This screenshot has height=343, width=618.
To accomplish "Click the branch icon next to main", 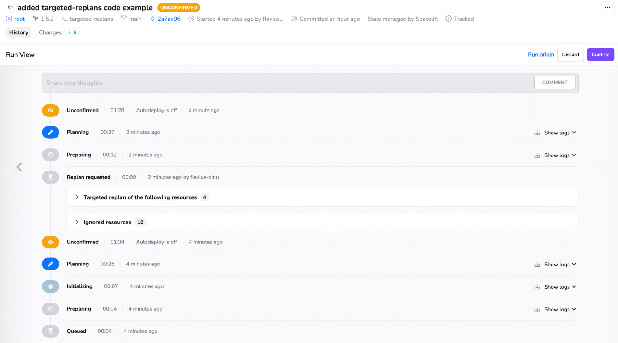I will (124, 19).
